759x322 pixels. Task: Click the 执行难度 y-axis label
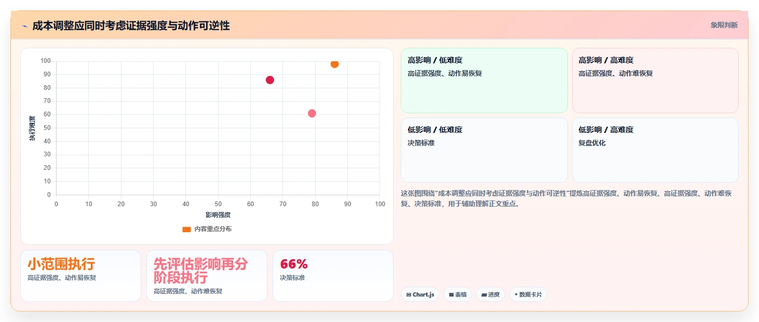point(32,128)
